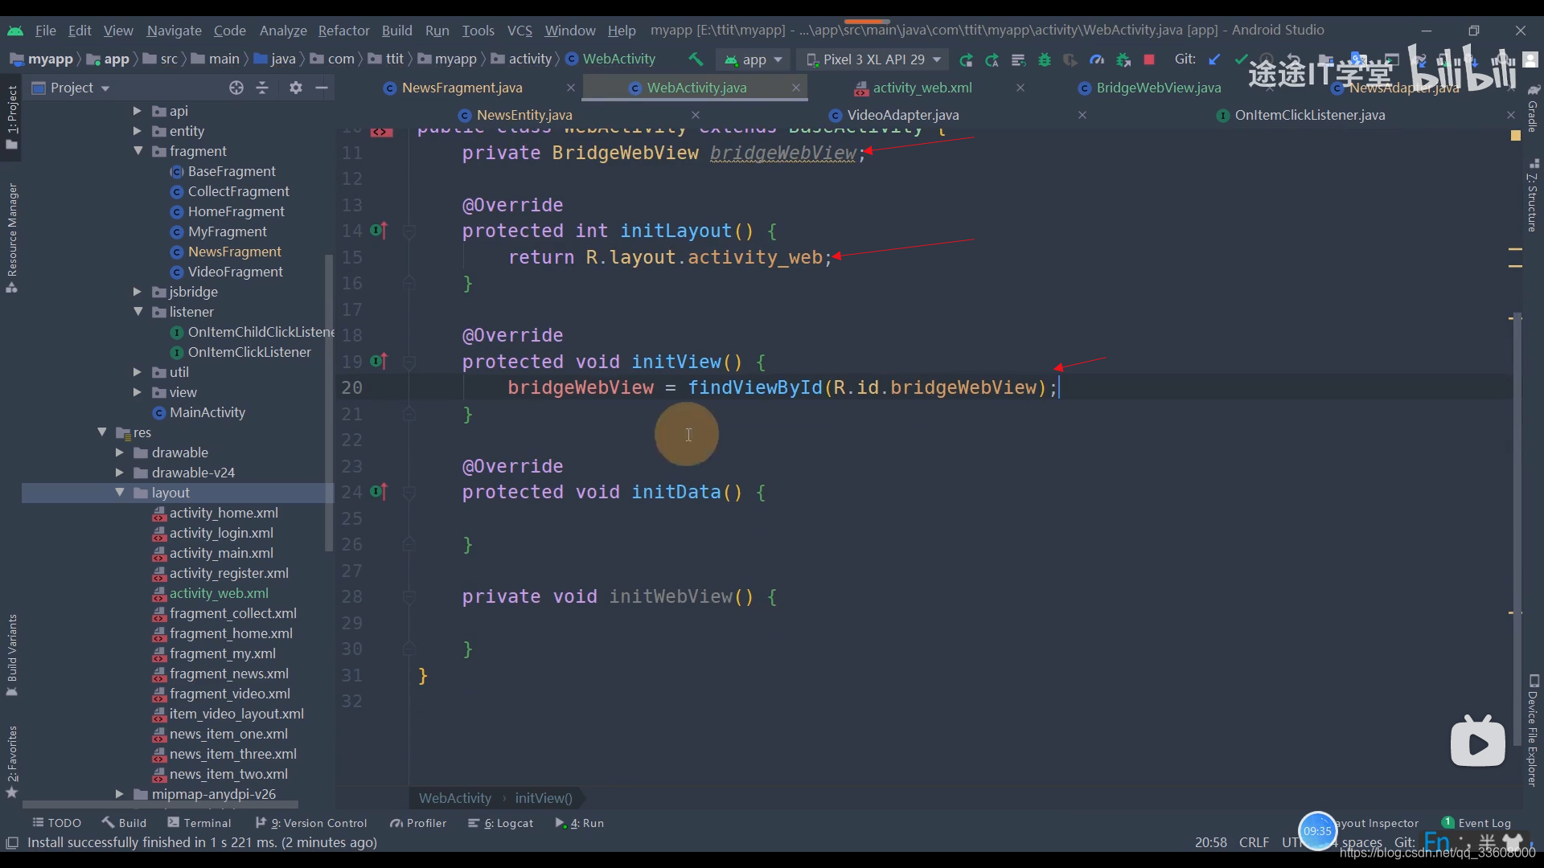Image resolution: width=1544 pixels, height=868 pixels.
Task: Collapse the layout folder
Action: 120,493
